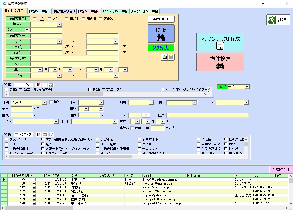Open the 希望 dropdown showing 全て
Screen dimensions: 293x210
point(247,87)
